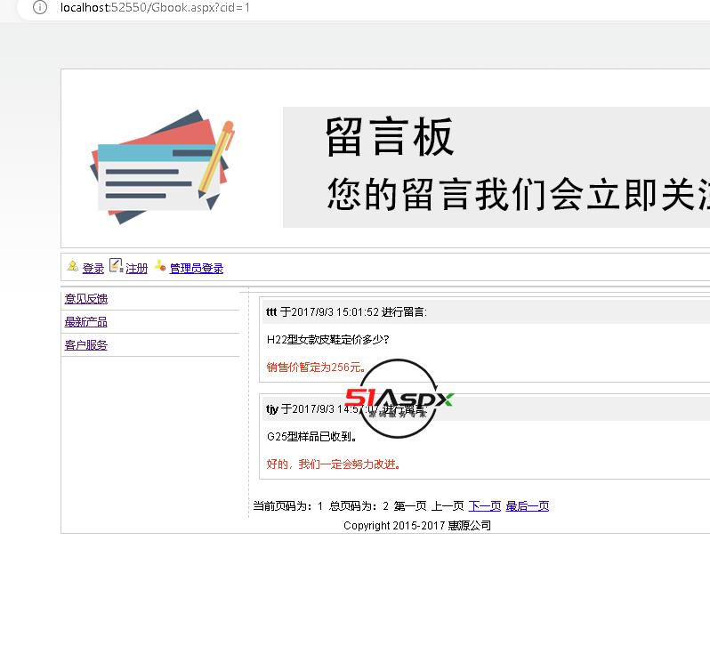Click the login user icon beside 登录
Screen dimensions: 710x654
click(72, 266)
